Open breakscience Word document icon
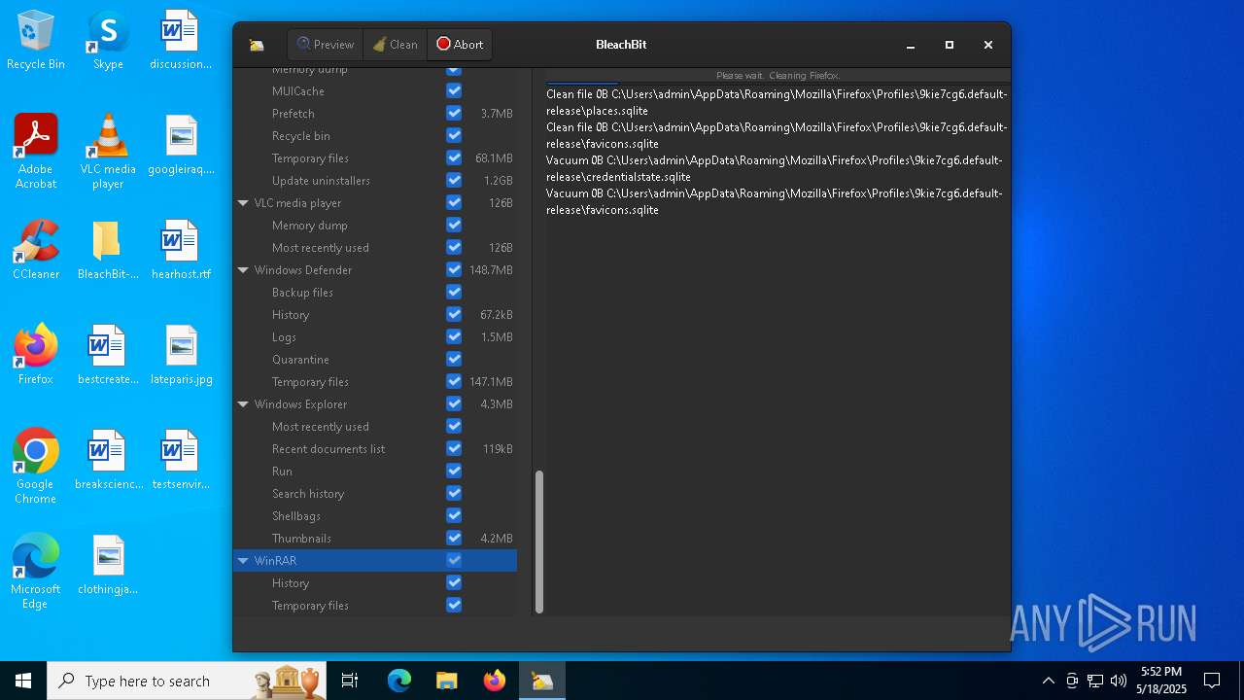1244x700 pixels. (x=108, y=461)
